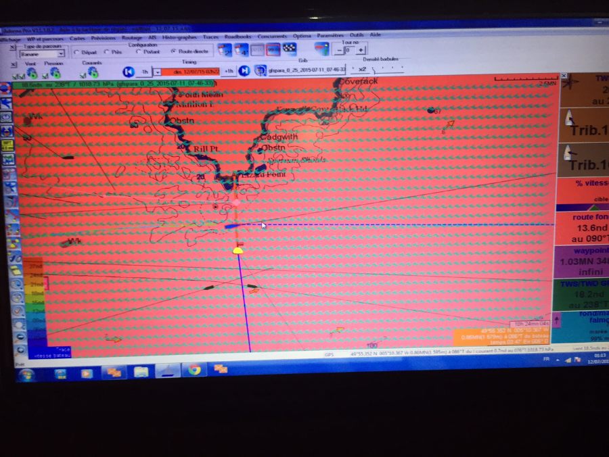Open the Routage menu
This screenshot has height=457, width=609.
click(x=131, y=35)
